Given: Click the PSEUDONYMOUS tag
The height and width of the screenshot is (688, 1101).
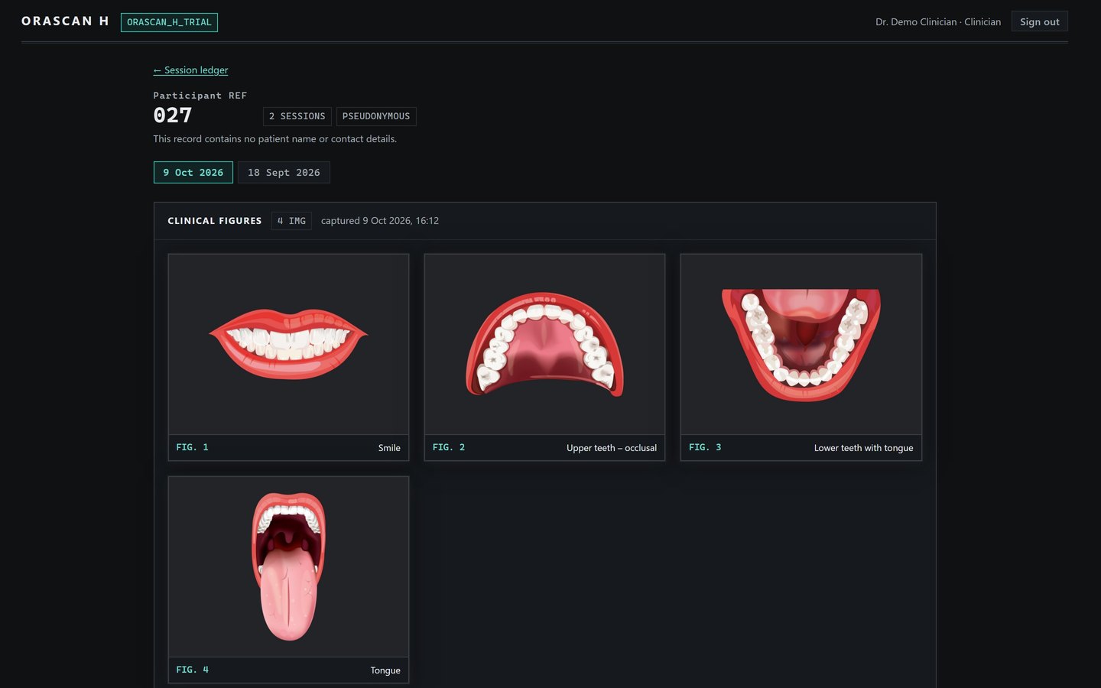Looking at the screenshot, I should coord(376,116).
